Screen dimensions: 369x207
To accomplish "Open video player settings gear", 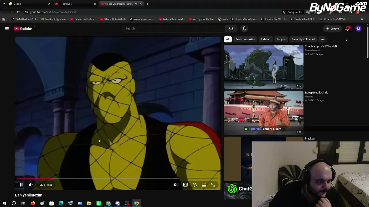I will tap(195, 185).
